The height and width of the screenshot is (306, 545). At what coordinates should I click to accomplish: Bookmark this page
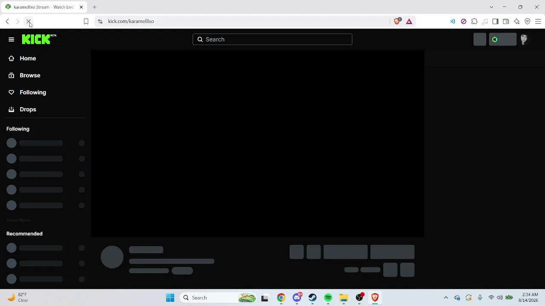[x=86, y=21]
